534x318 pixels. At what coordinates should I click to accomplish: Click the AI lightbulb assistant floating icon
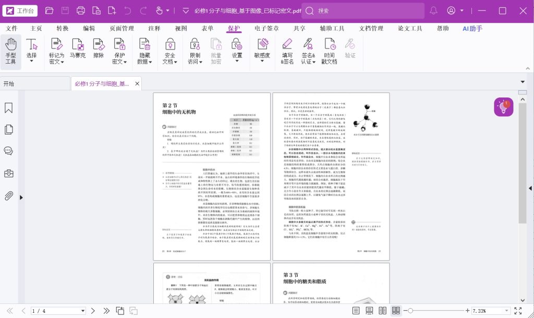click(x=504, y=107)
